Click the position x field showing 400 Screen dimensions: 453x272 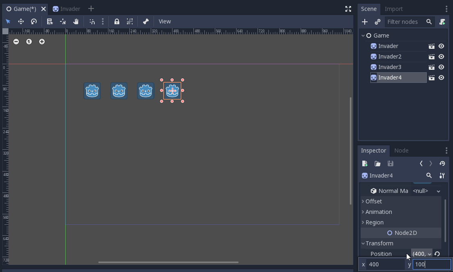pos(385,264)
